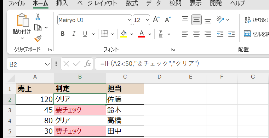Toggle Underline formatting
This screenshot has width=269, height=138.
click(x=85, y=34)
